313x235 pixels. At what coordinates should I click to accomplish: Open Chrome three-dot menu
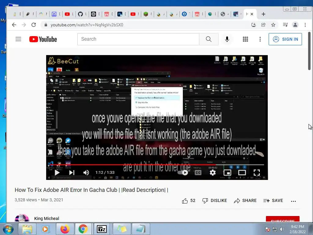(305, 25)
